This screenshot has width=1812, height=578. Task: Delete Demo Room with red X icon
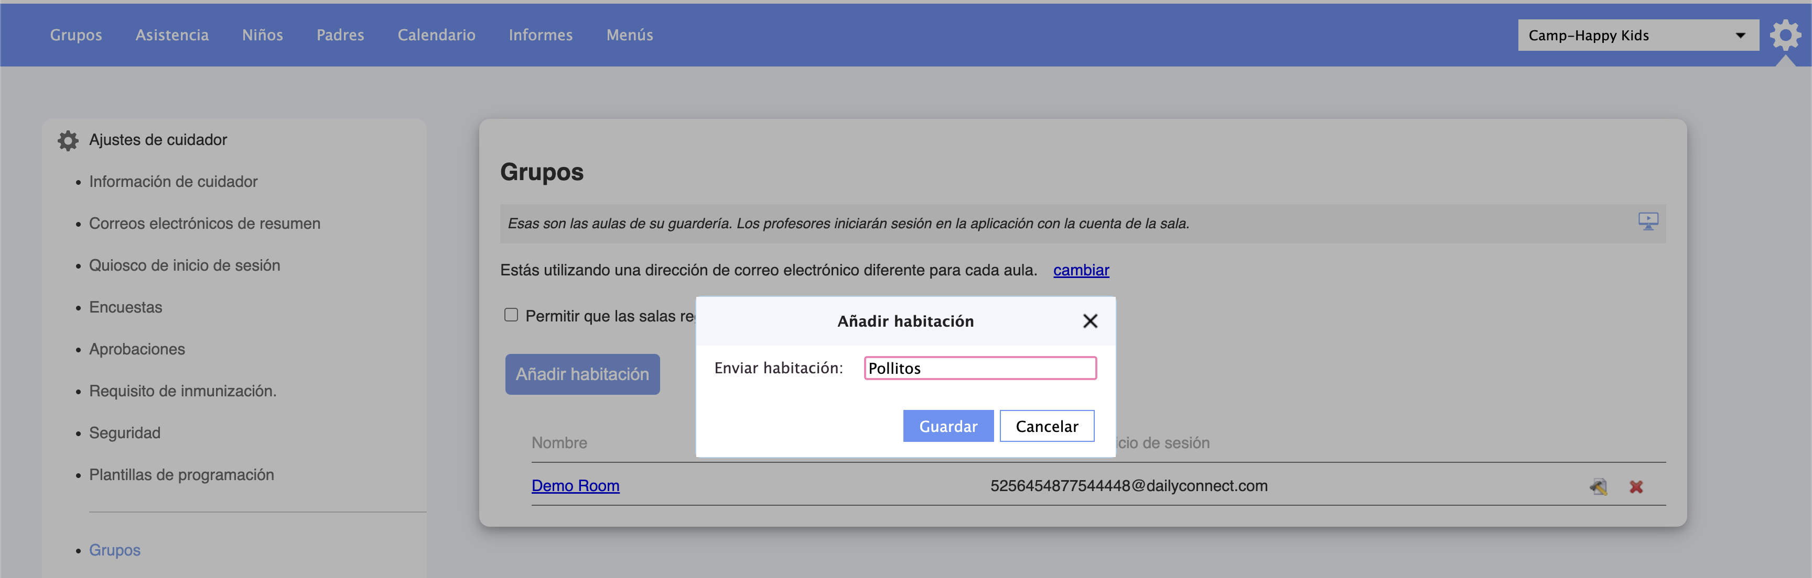(1635, 487)
